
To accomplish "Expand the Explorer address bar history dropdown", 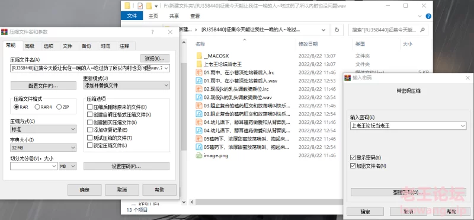I will [x=323, y=30].
